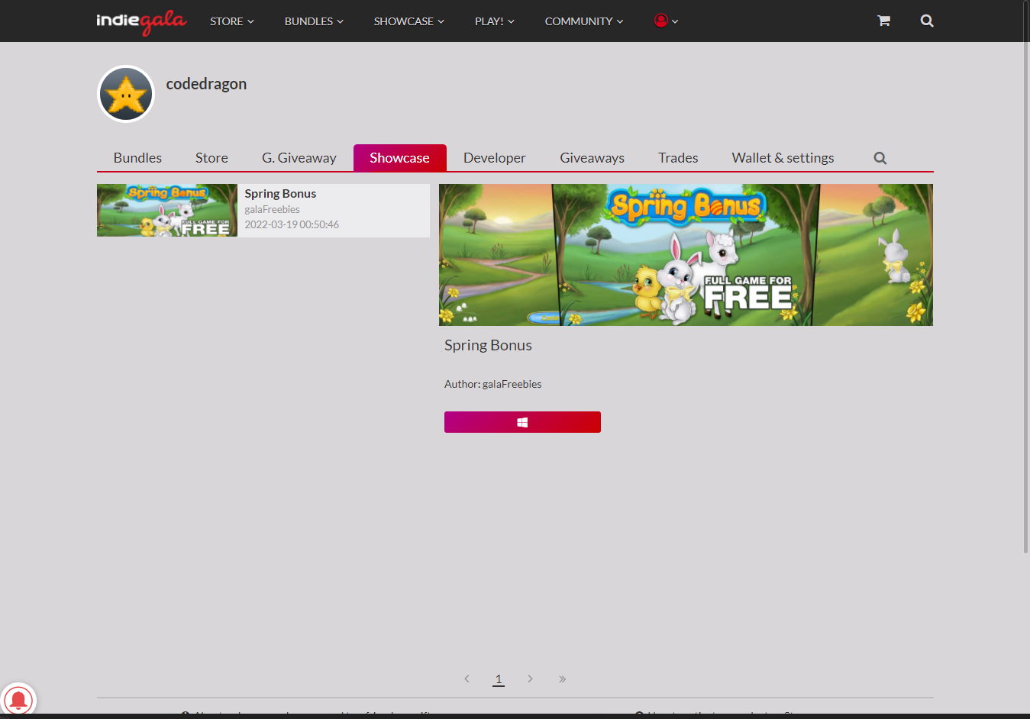Screen dimensions: 1030x719
Task: Open the Developer tab
Action: (x=495, y=158)
